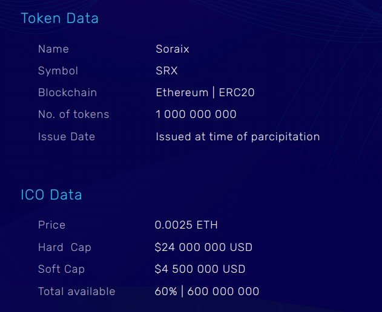Select the 1 000 000 000 tokens value
The image size is (382, 312).
coord(196,114)
